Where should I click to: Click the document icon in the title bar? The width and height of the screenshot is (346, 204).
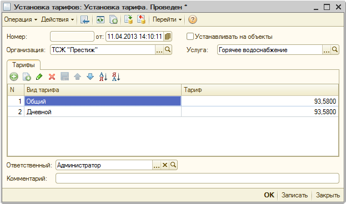(x=7, y=7)
